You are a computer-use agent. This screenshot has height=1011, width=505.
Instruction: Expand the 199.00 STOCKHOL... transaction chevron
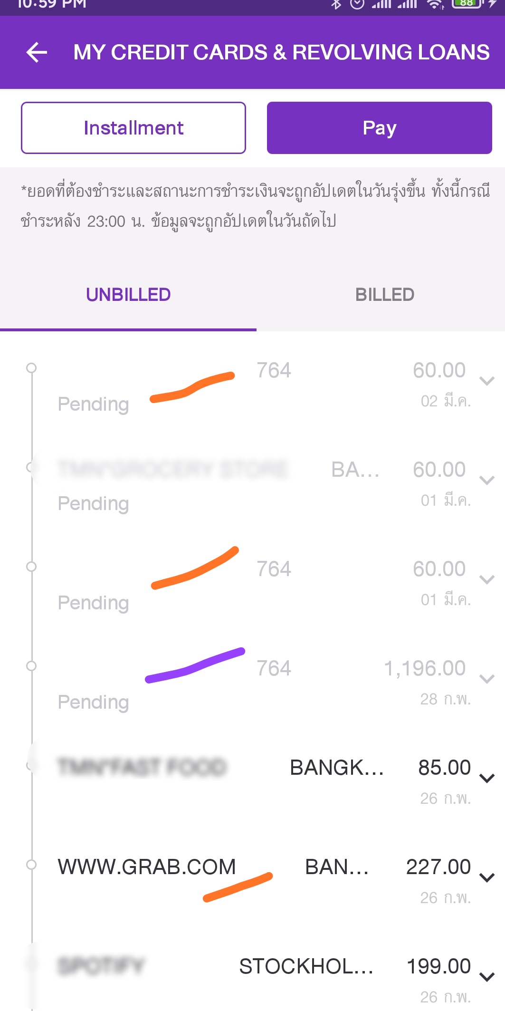[487, 977]
